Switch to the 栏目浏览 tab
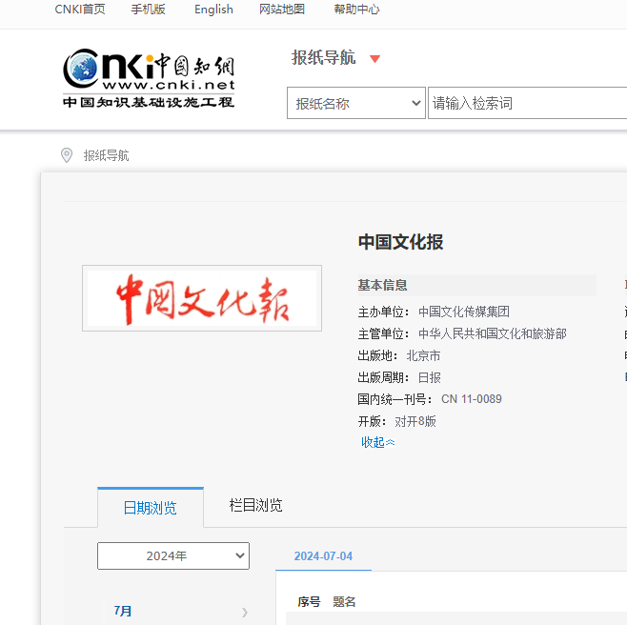Viewport: 627px width, 625px height. (x=255, y=506)
